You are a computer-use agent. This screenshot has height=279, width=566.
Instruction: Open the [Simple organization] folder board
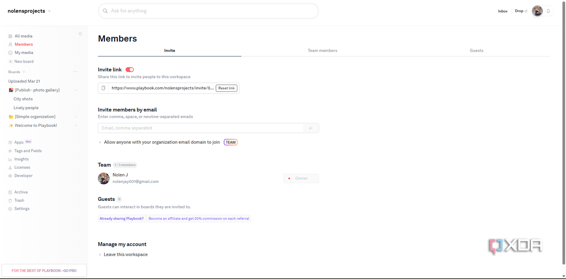(x=35, y=117)
